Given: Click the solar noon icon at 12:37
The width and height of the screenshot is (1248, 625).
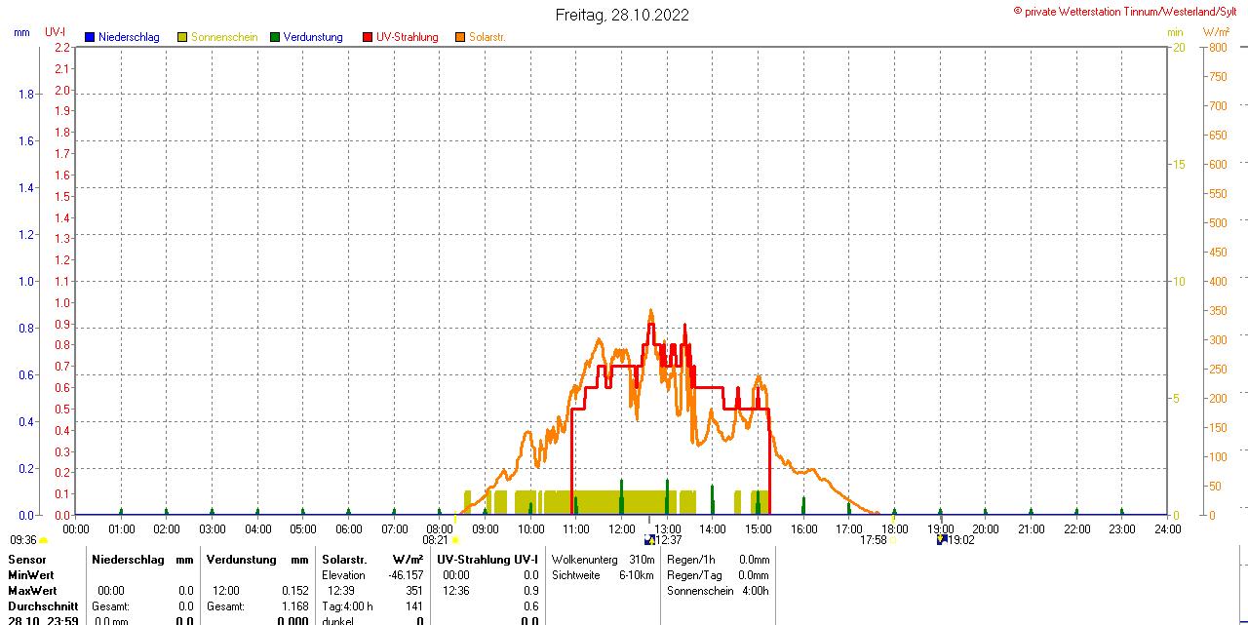Looking at the screenshot, I should [650, 539].
